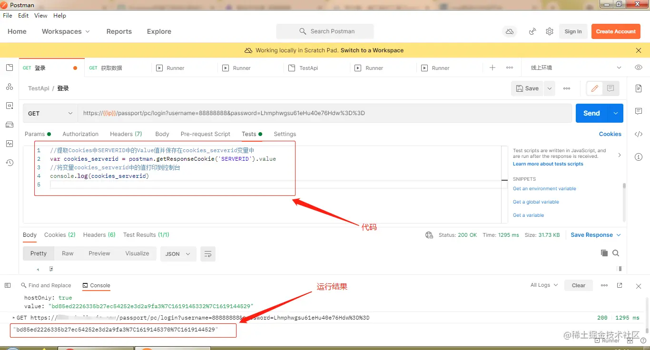
Task: Open the JSON format dropdown
Action: (x=178, y=254)
